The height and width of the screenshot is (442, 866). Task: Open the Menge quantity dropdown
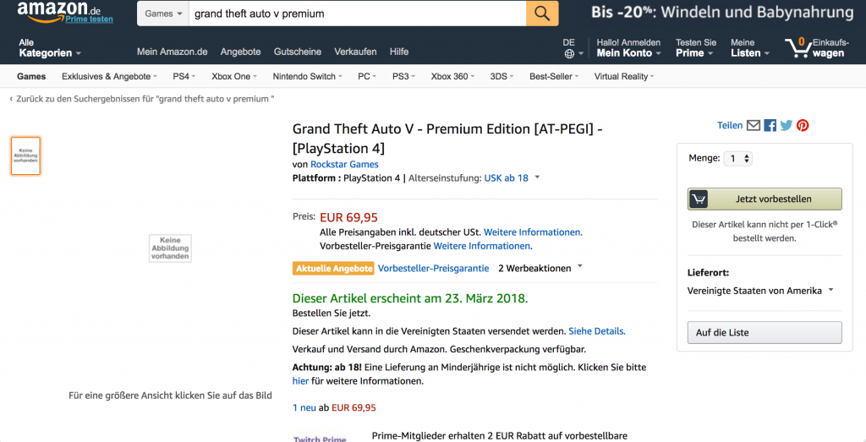click(x=737, y=158)
